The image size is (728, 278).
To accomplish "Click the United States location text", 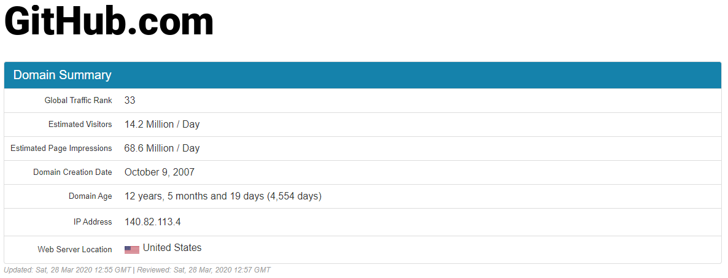I will 172,248.
